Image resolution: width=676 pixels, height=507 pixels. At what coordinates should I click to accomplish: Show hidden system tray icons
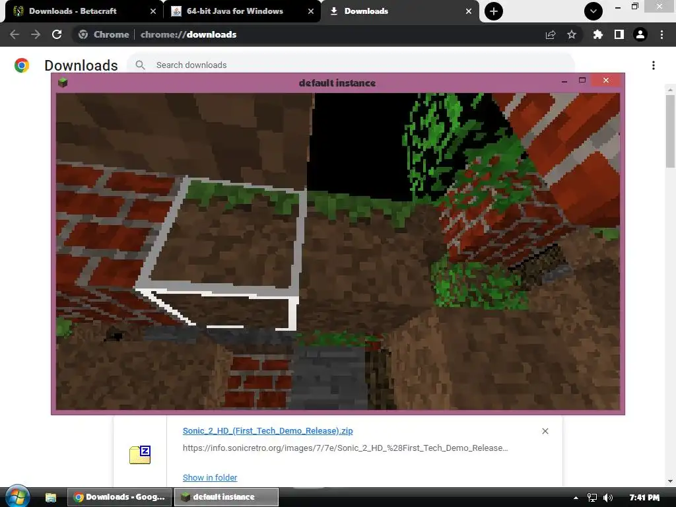[x=576, y=498]
